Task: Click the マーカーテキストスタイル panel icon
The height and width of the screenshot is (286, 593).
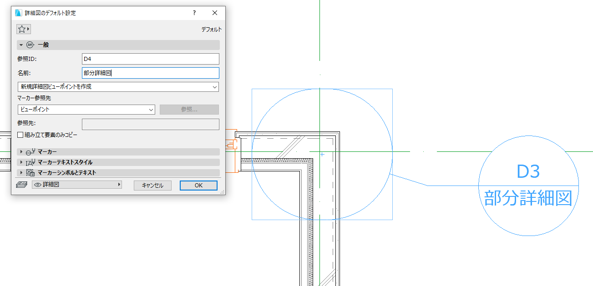Action: 30,162
